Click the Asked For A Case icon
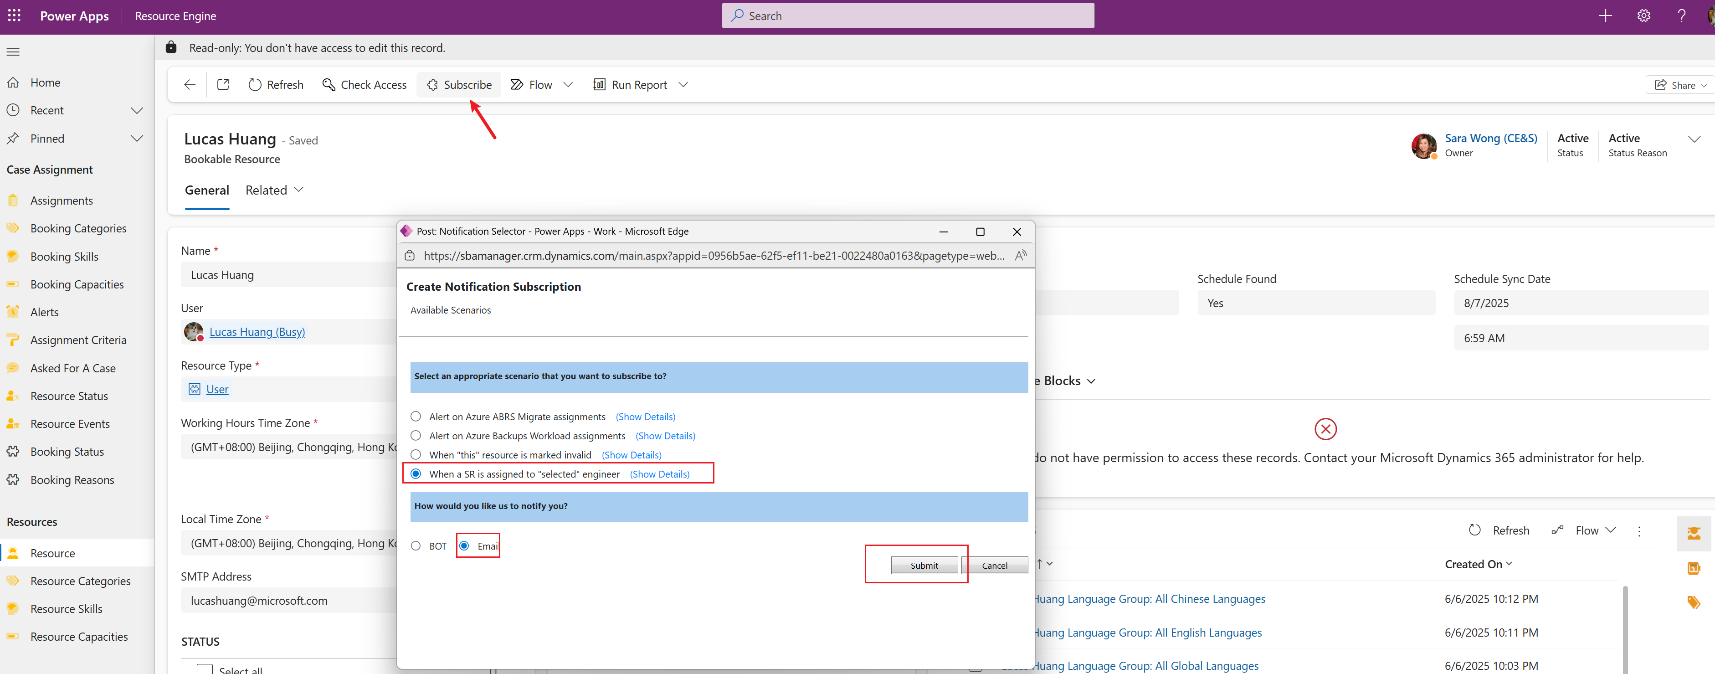Screen dimensions: 1715x674 (13, 368)
